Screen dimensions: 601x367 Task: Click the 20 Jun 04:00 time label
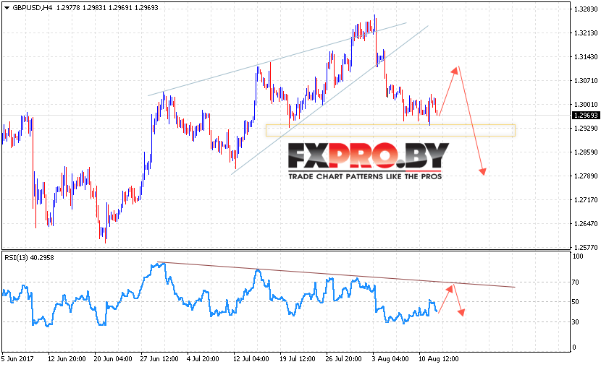[x=113, y=358]
